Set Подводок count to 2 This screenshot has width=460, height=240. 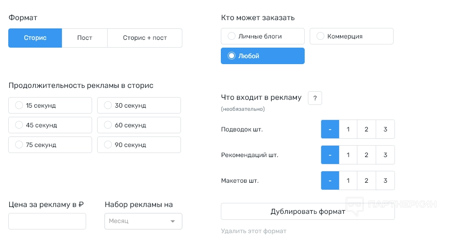(367, 129)
